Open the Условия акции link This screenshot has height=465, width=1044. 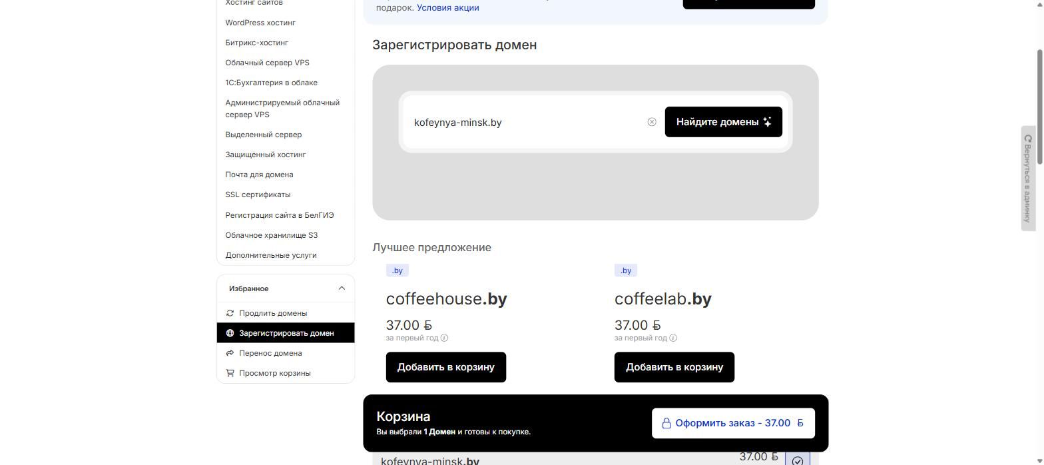point(448,8)
